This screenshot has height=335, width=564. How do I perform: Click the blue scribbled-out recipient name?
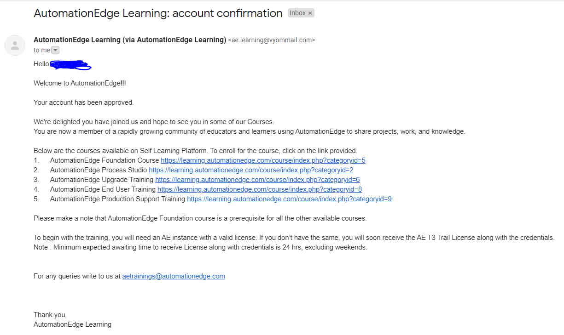click(x=70, y=65)
